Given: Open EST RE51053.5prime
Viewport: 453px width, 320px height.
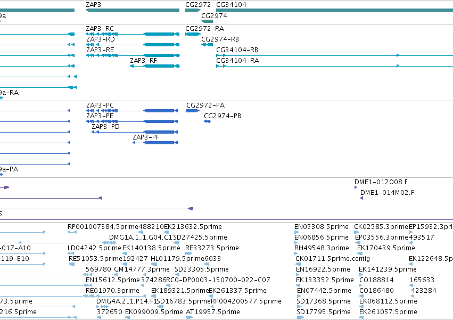Looking at the screenshot, I should 96,259.
